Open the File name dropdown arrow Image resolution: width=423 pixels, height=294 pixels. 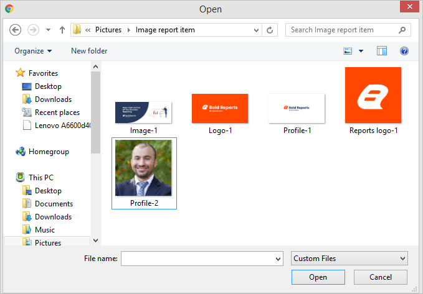[x=278, y=259]
